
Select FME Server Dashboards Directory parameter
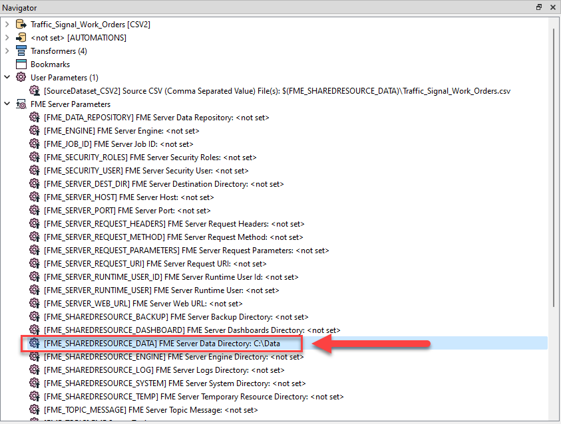[192, 330]
